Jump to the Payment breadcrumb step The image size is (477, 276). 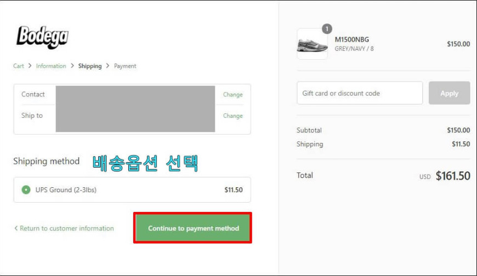coord(125,66)
